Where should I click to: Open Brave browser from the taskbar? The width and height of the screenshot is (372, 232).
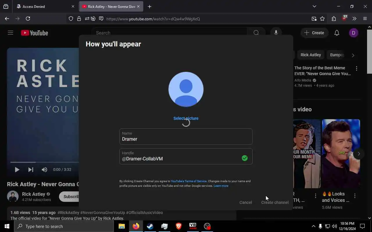click(179, 226)
